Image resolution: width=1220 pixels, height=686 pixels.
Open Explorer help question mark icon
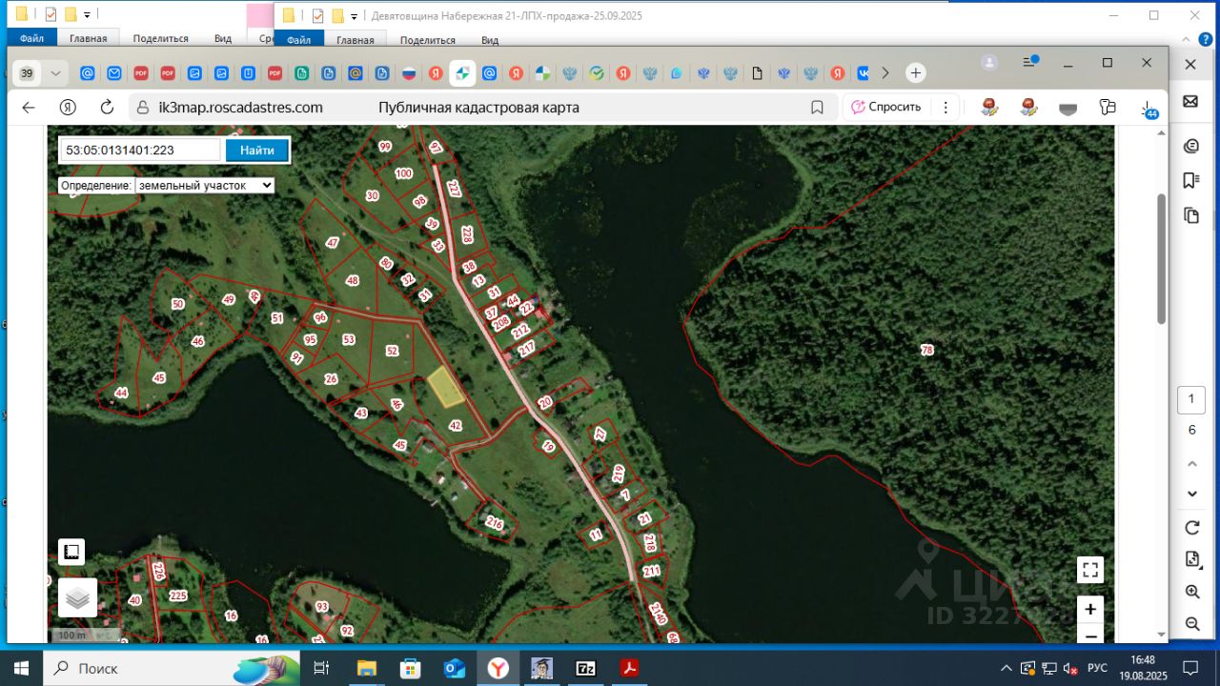(x=1206, y=39)
